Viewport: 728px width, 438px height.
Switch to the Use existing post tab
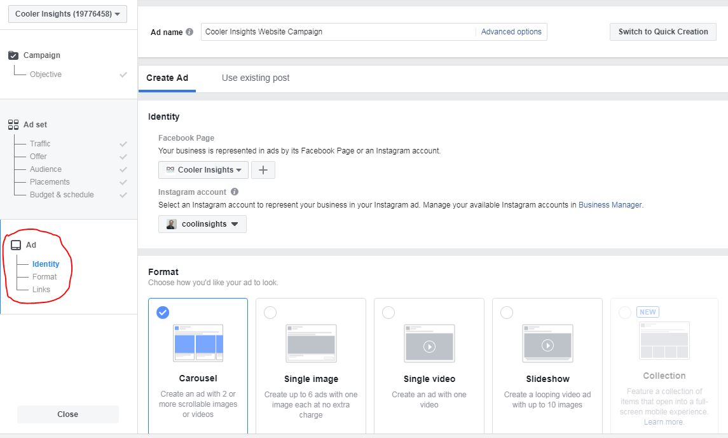(x=256, y=78)
